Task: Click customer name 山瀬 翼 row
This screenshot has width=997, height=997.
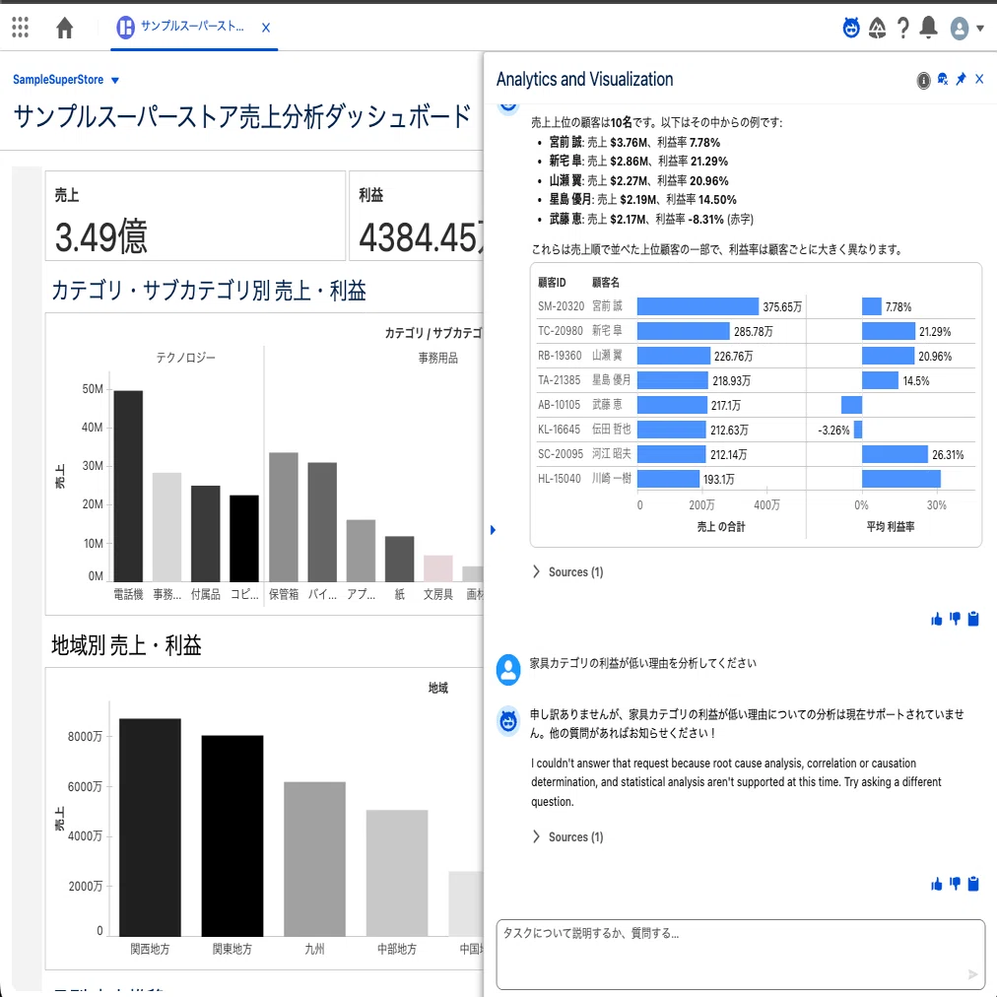Action: pyautogui.click(x=607, y=356)
